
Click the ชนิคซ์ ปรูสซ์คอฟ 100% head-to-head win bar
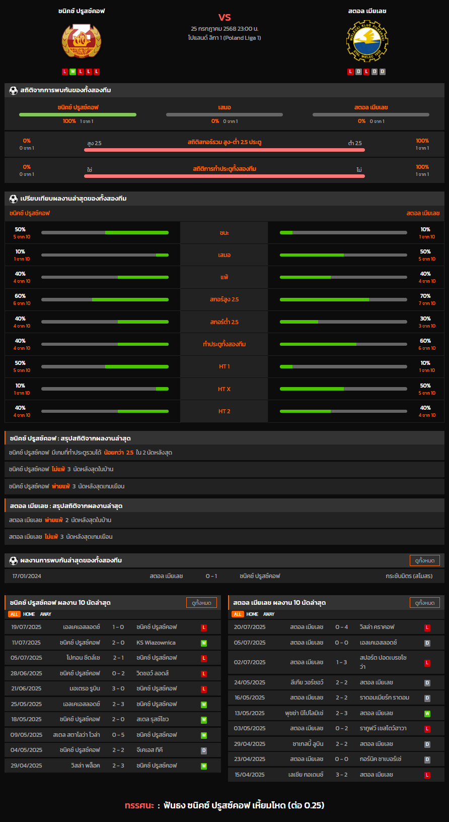[x=78, y=115]
